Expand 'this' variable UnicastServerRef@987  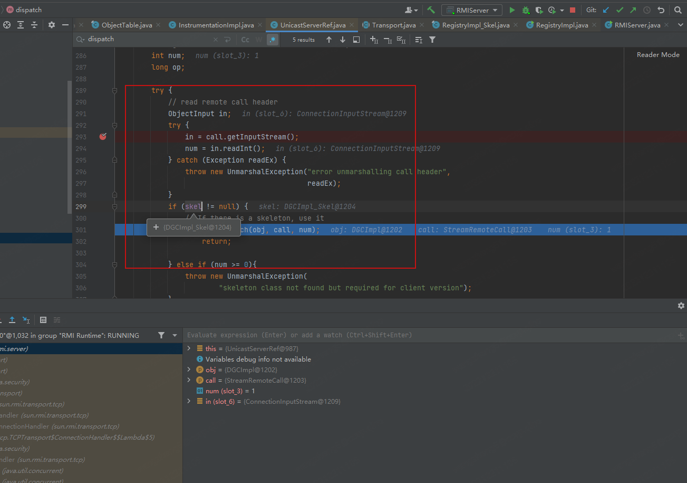[189, 348]
